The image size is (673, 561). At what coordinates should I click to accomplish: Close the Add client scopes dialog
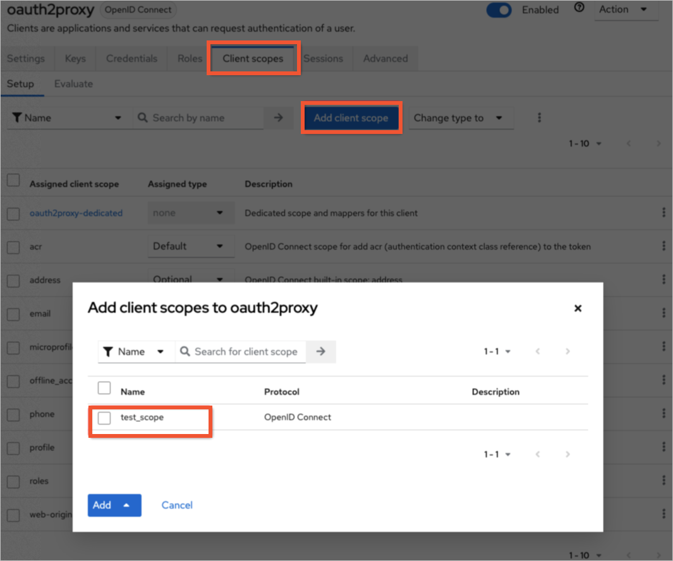click(x=578, y=308)
